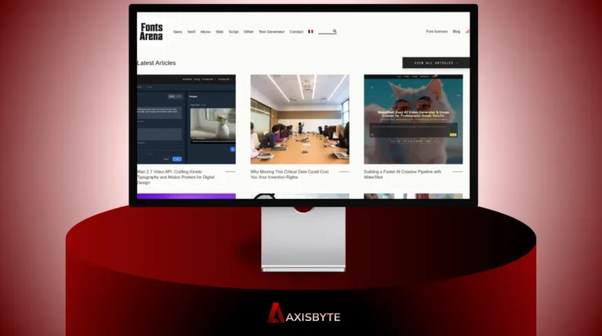This screenshot has height=336, width=602.
Task: Click View All Articles button
Action: [436, 63]
